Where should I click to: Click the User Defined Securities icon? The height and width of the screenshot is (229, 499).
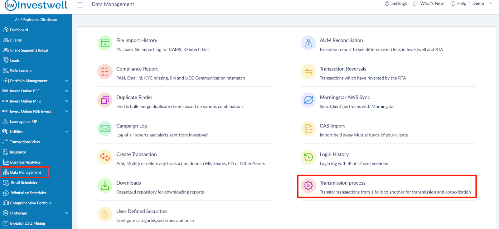(105, 214)
